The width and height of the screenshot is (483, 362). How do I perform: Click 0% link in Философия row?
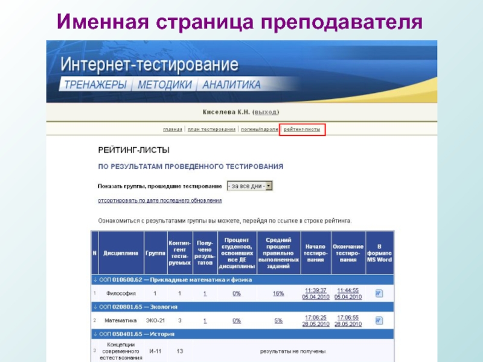[237, 294]
